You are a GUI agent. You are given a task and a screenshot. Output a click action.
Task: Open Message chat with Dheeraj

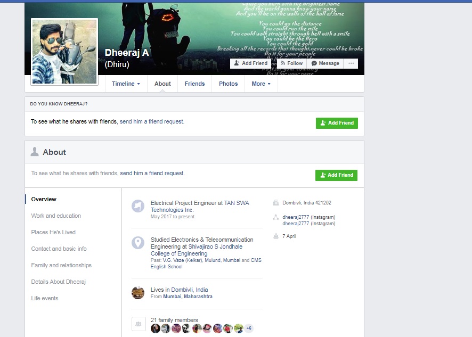pyautogui.click(x=325, y=63)
